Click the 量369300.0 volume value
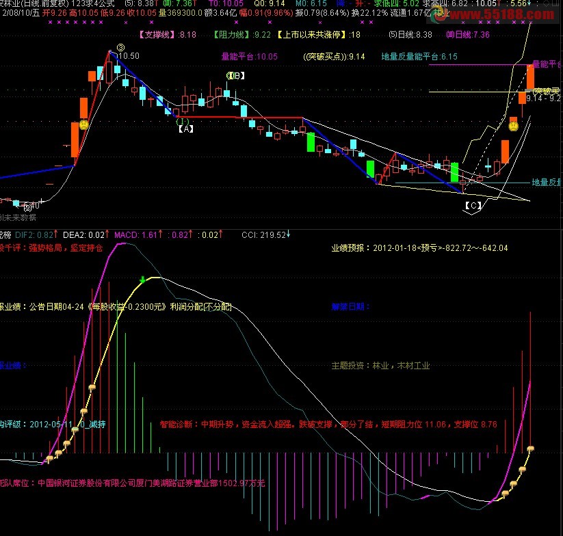This screenshot has height=536, width=563. [180, 13]
